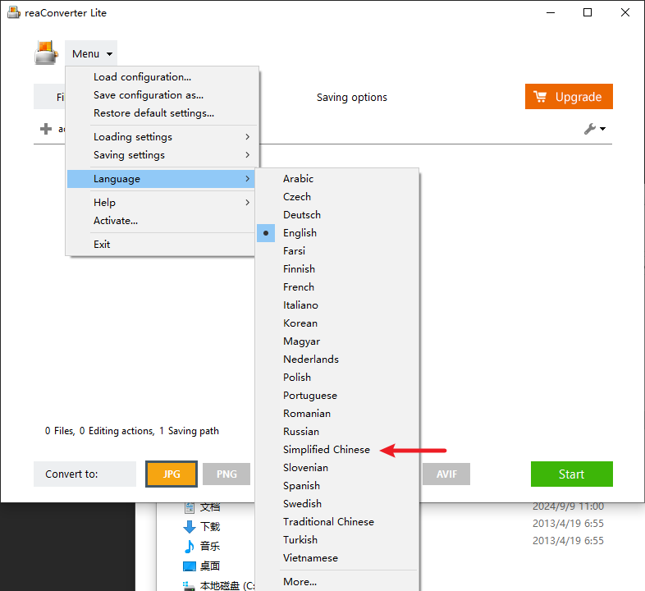The height and width of the screenshot is (591, 645).
Task: Click More... at bottom of languages
Action: coord(300,582)
